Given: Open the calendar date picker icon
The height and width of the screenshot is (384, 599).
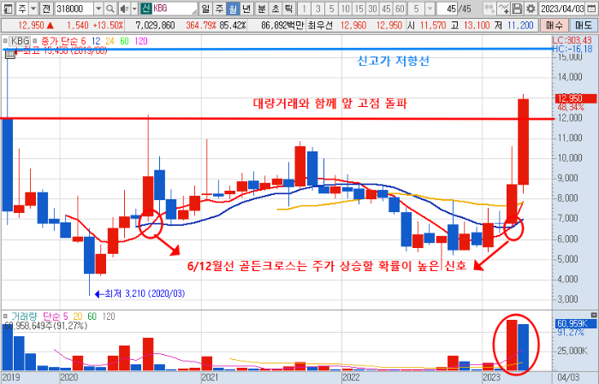Looking at the screenshot, I should coord(591,9).
